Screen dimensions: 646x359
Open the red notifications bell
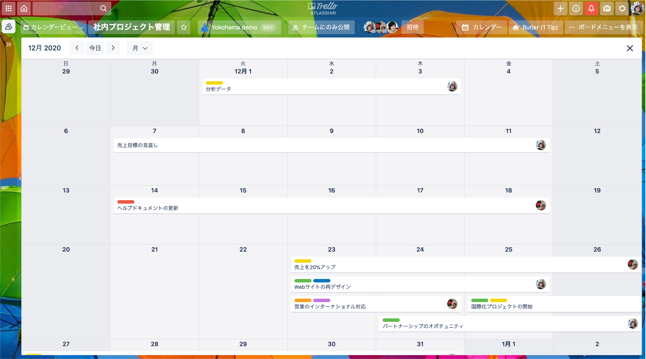tap(591, 8)
